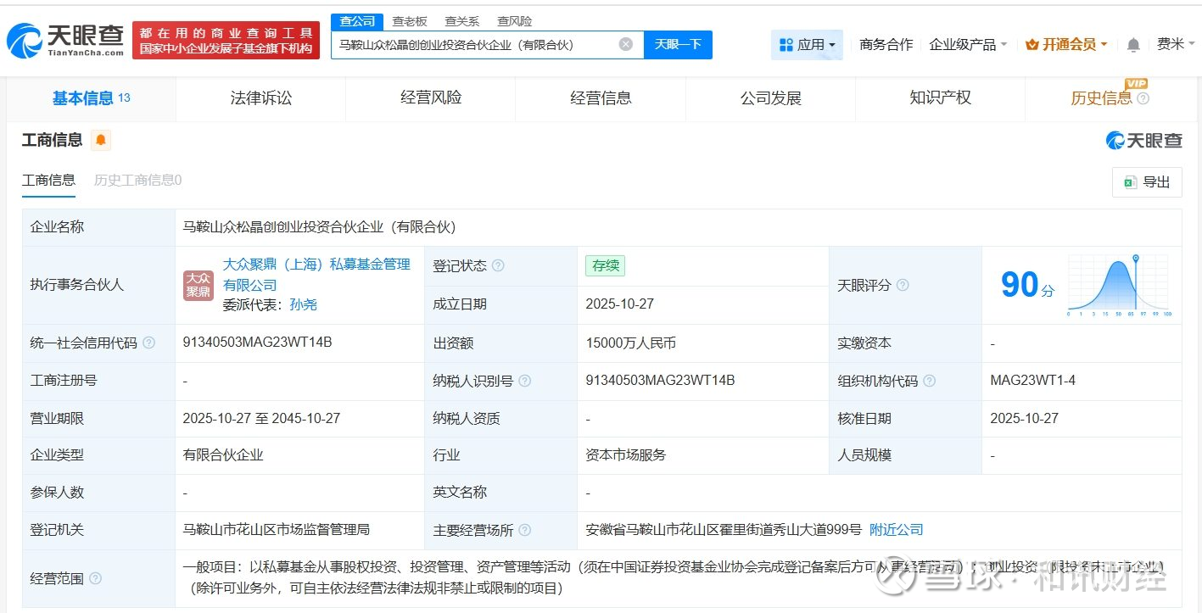
Task: Click orange alert bell beside 工商信息
Action: pos(101,140)
